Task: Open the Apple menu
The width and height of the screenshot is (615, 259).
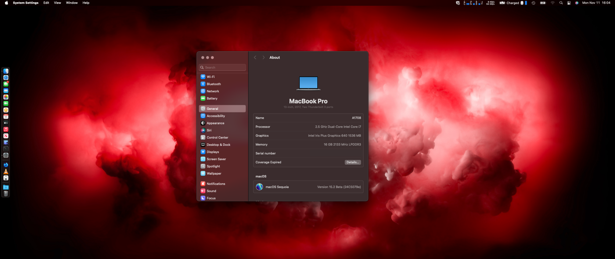Action: pos(6,3)
